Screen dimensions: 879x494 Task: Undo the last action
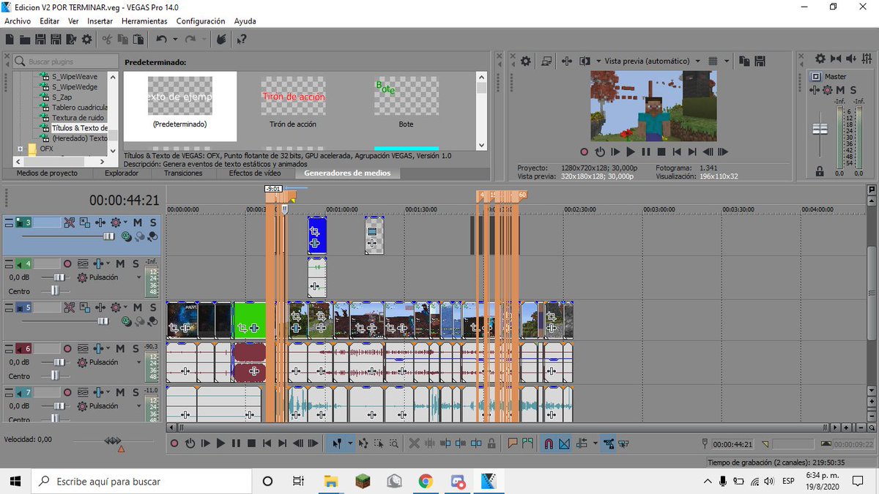click(x=161, y=40)
